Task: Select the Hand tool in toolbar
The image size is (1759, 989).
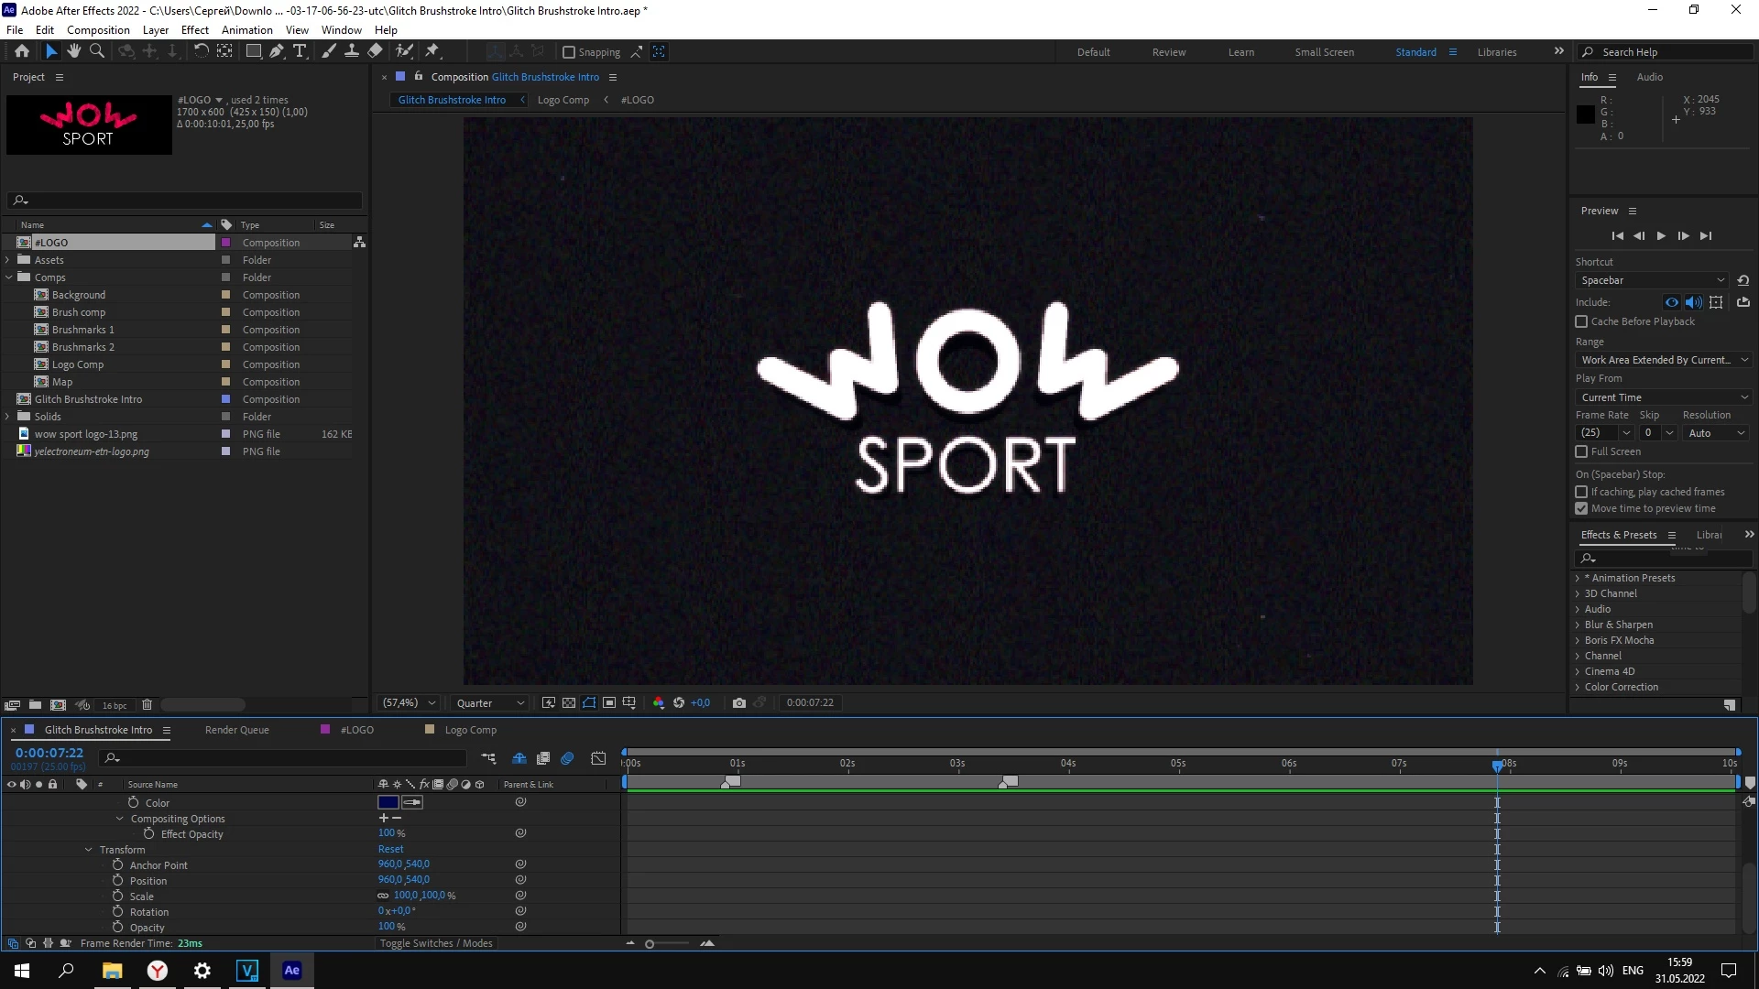Action: coord(74,51)
